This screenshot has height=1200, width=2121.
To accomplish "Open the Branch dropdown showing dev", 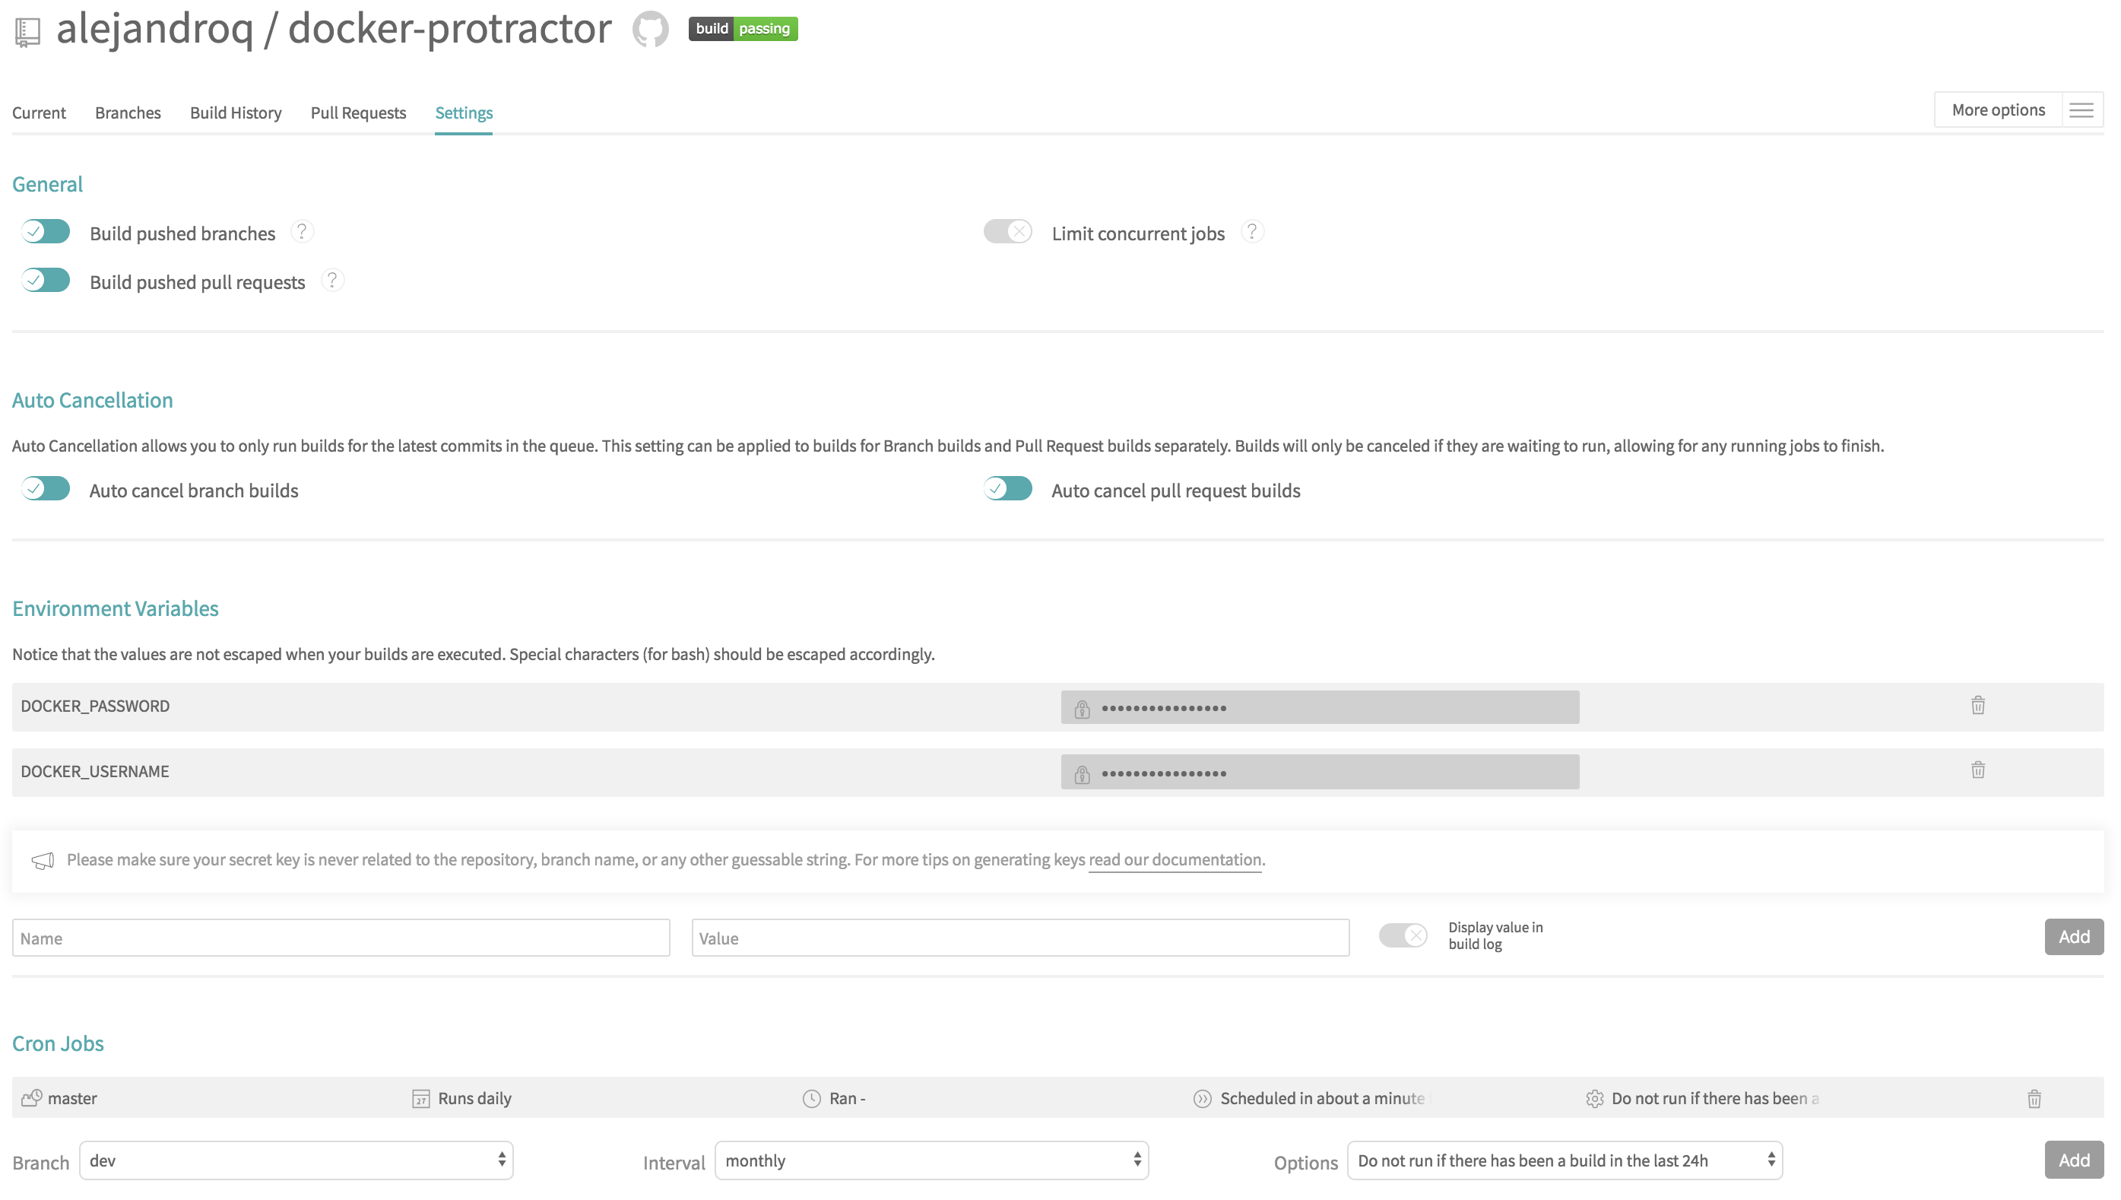I will pyautogui.click(x=296, y=1160).
